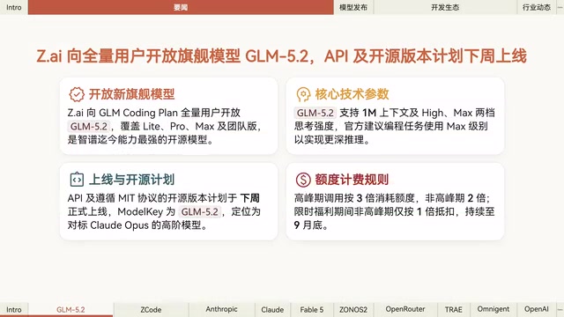Click the dollar coin icon beside 额度计费规则
This screenshot has width=564, height=317.
click(303, 180)
